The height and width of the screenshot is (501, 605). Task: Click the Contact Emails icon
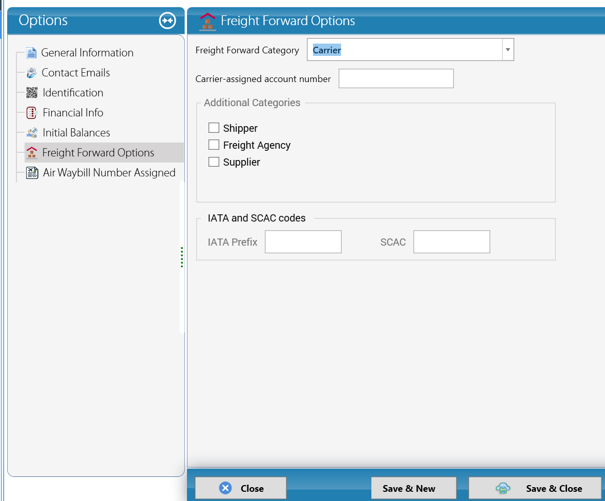click(31, 73)
